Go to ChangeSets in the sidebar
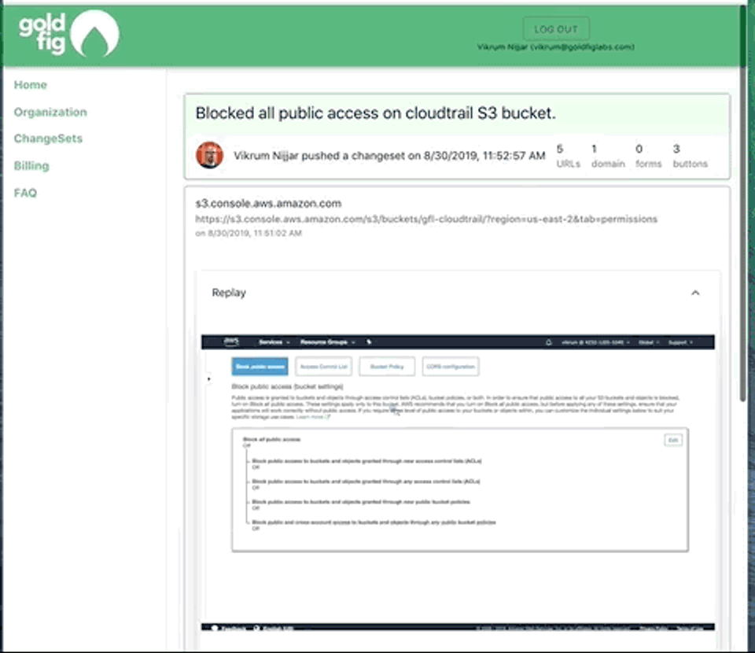The height and width of the screenshot is (653, 755). [x=48, y=138]
